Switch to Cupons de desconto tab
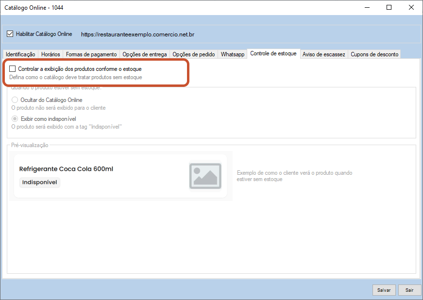This screenshot has height=300, width=423. coord(374,54)
